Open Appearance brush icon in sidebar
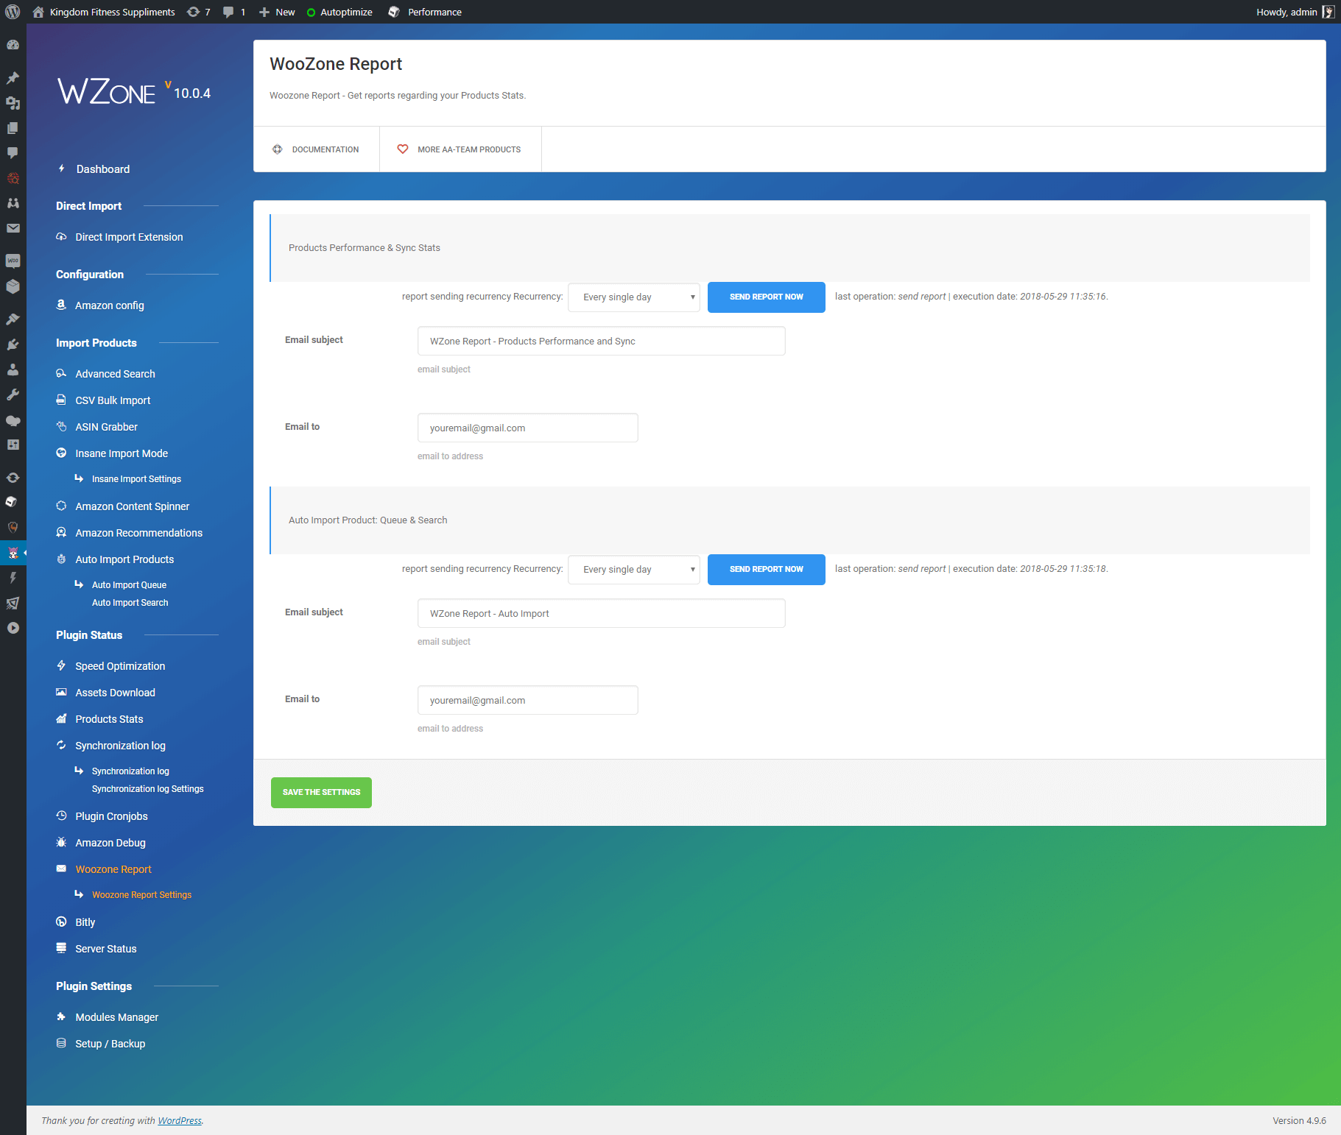The image size is (1341, 1135). coord(13,319)
